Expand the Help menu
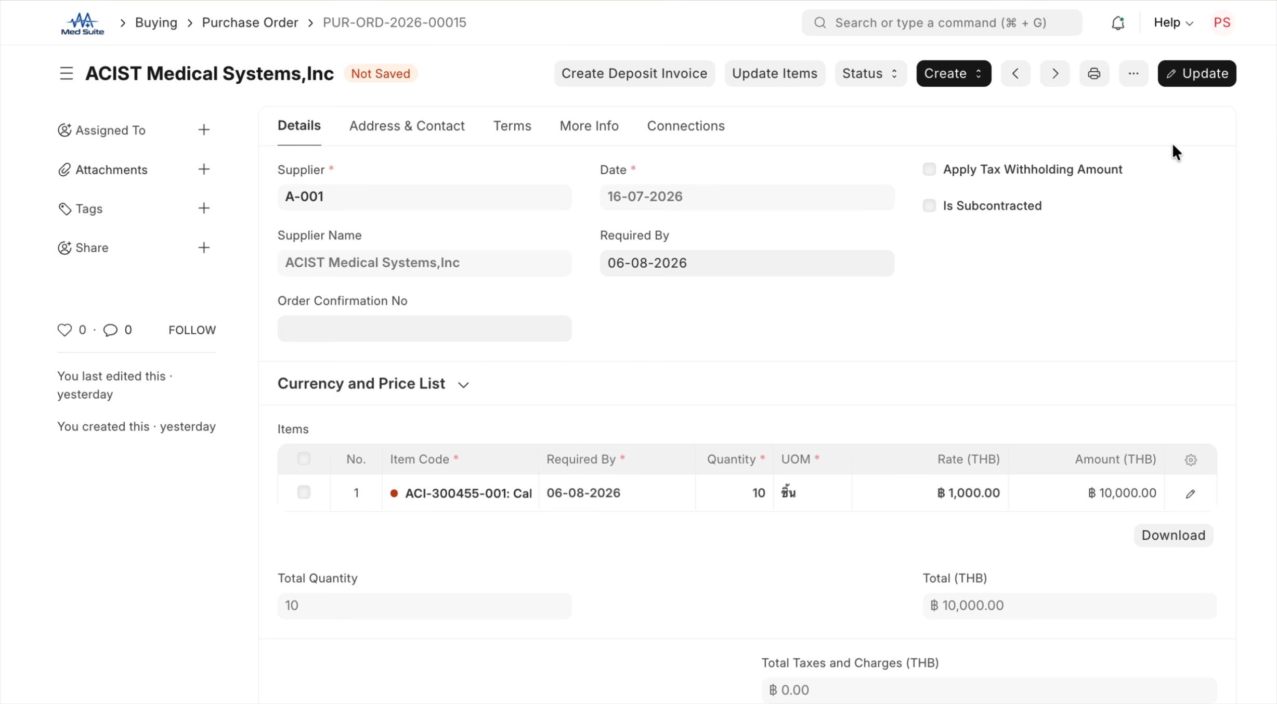Screen dimensions: 1277x704 coord(1173,23)
